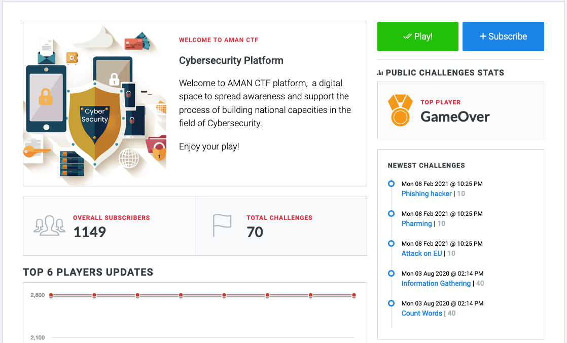Open the Attack on EU challenge

[x=421, y=253]
